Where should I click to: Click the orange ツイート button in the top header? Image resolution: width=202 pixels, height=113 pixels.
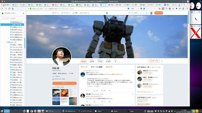158,13
